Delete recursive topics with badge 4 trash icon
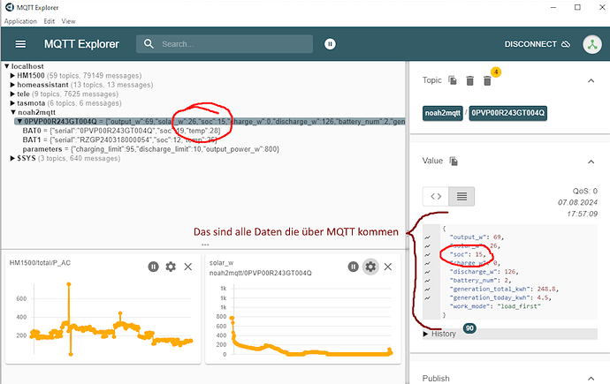610x384 pixels. click(x=487, y=80)
